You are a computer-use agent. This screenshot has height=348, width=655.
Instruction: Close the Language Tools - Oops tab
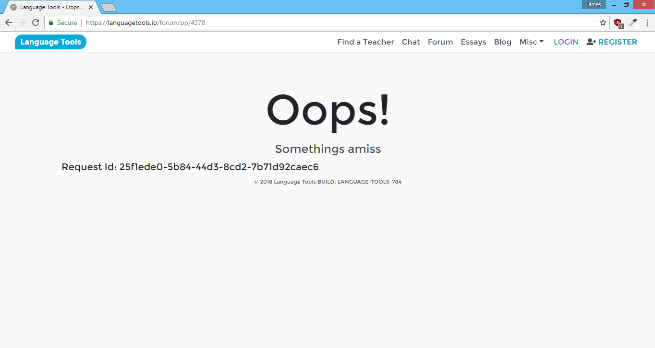92,7
